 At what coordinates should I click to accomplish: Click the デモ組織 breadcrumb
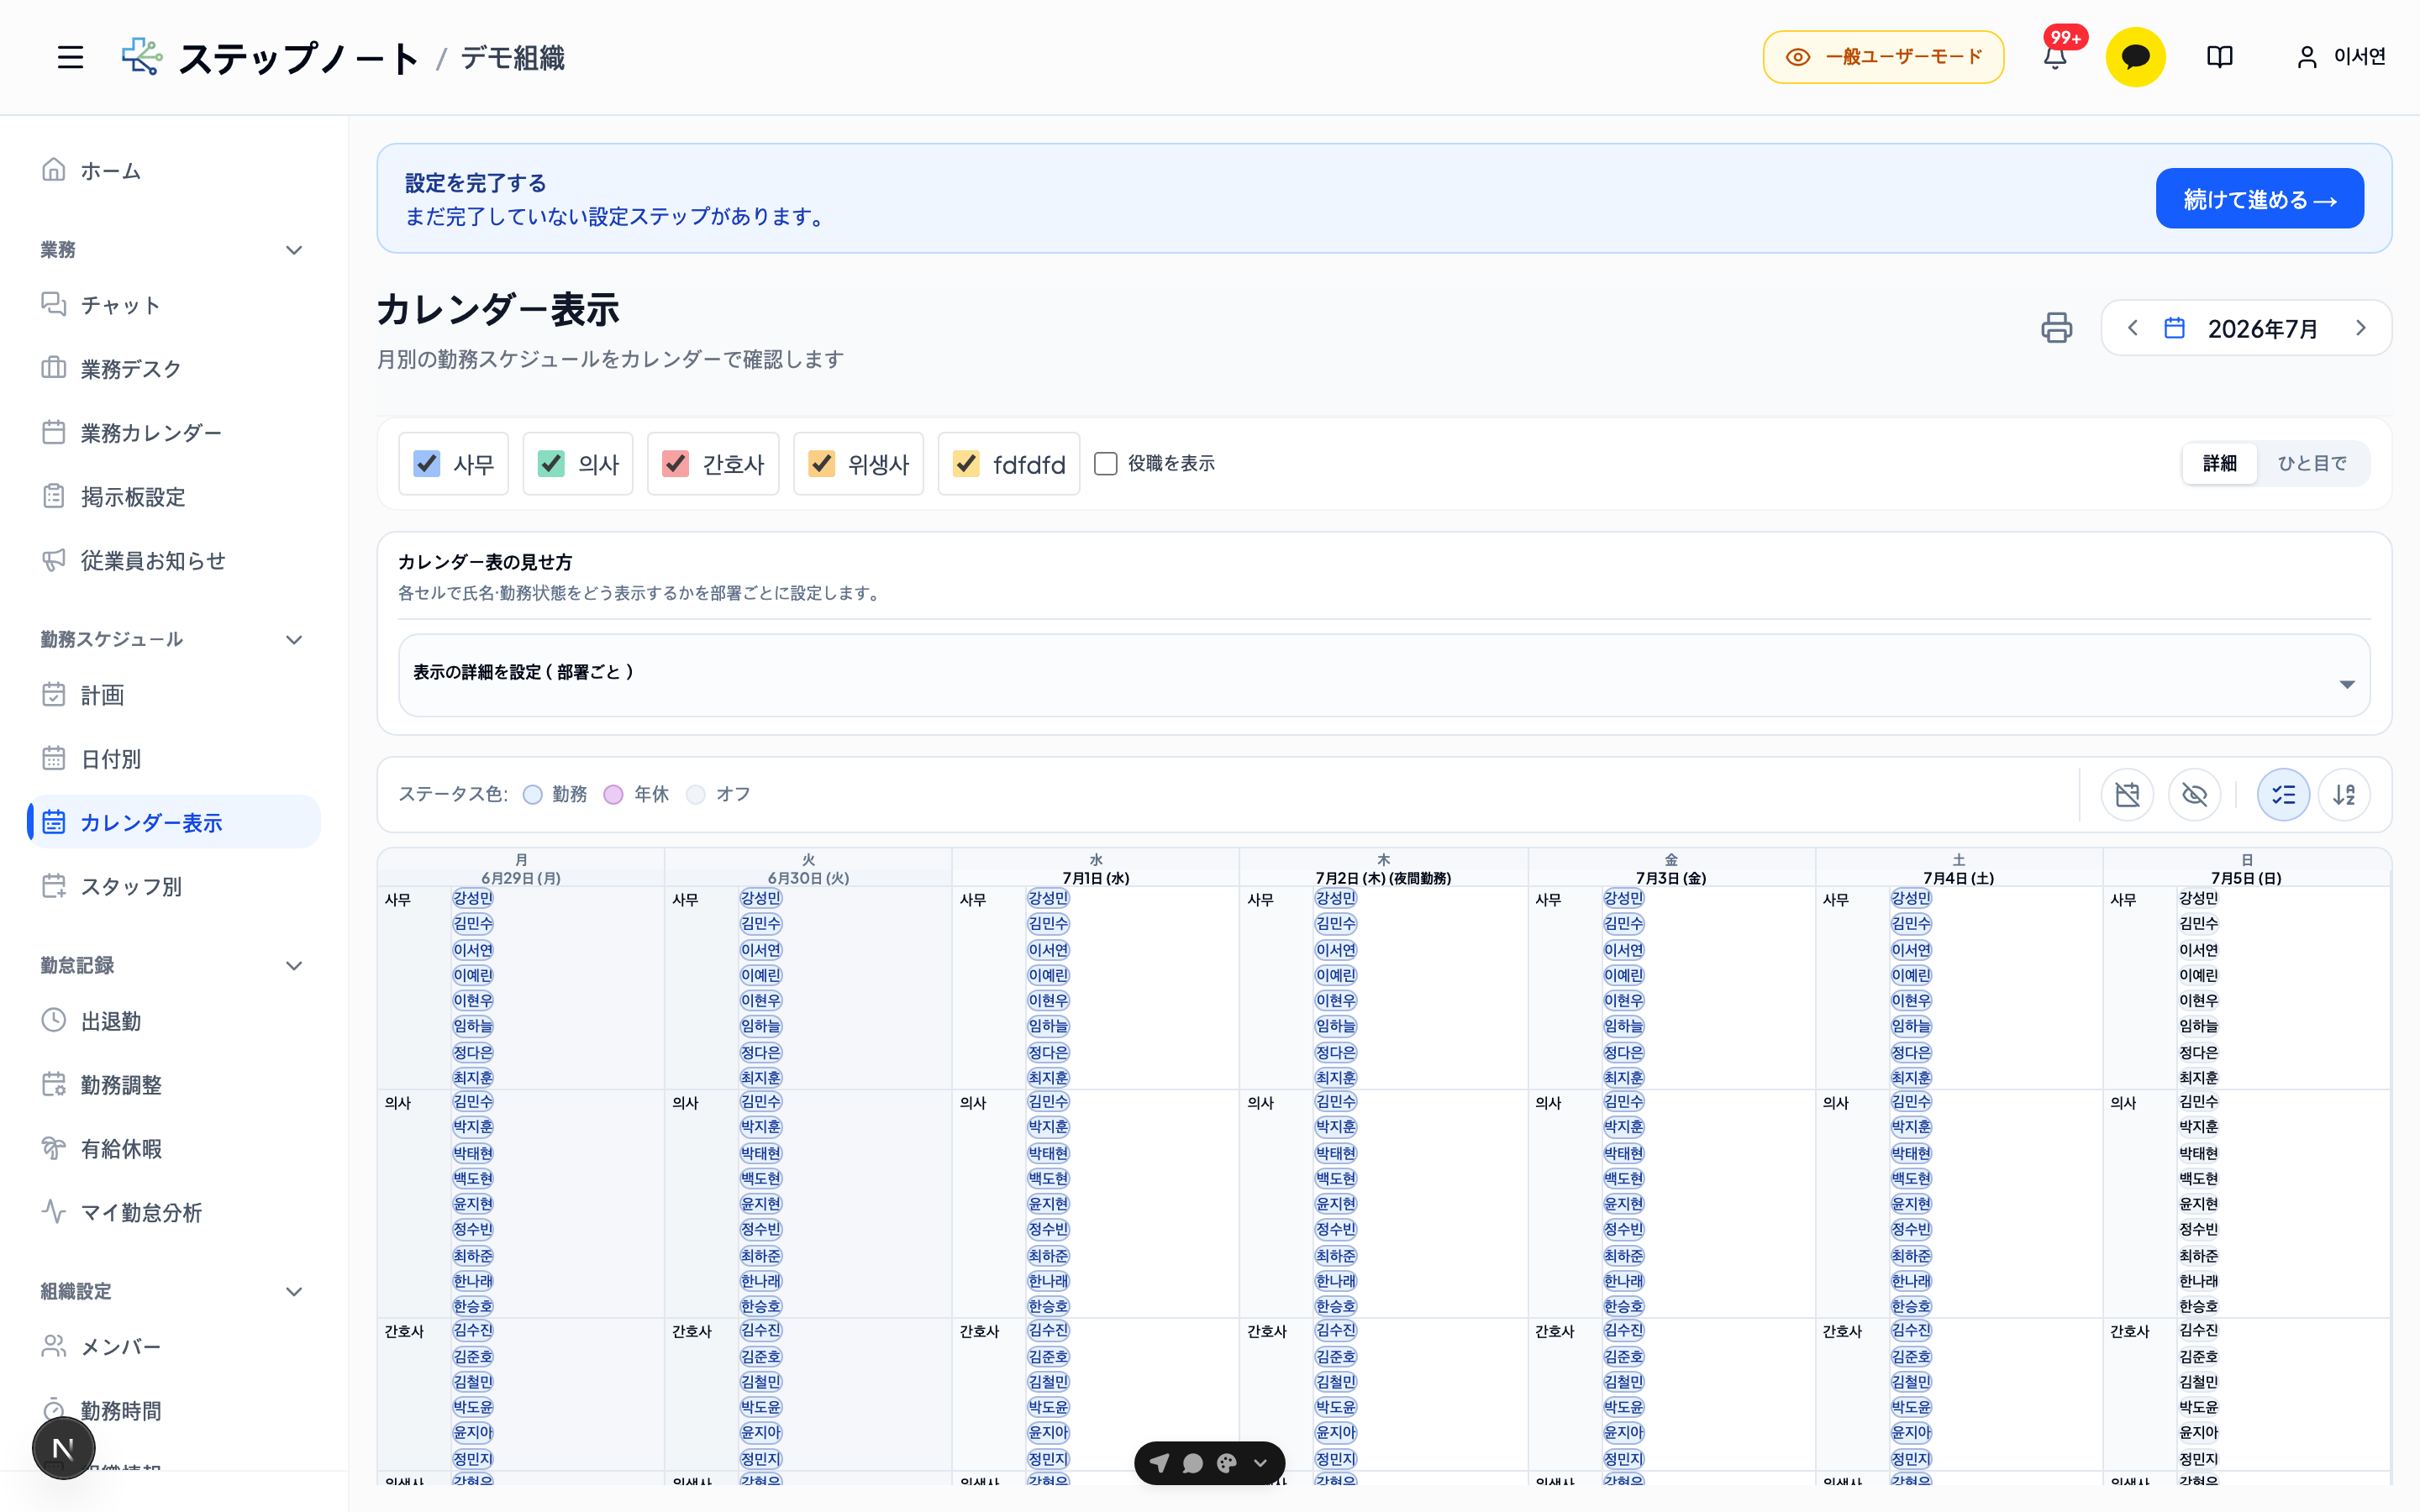pyautogui.click(x=512, y=58)
